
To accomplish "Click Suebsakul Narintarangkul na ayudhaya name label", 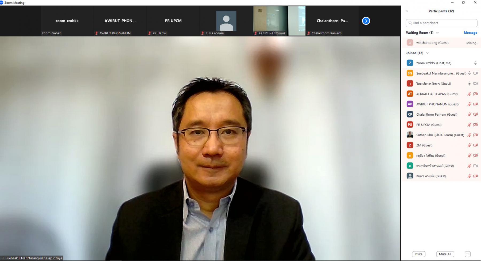I will coord(34,258).
